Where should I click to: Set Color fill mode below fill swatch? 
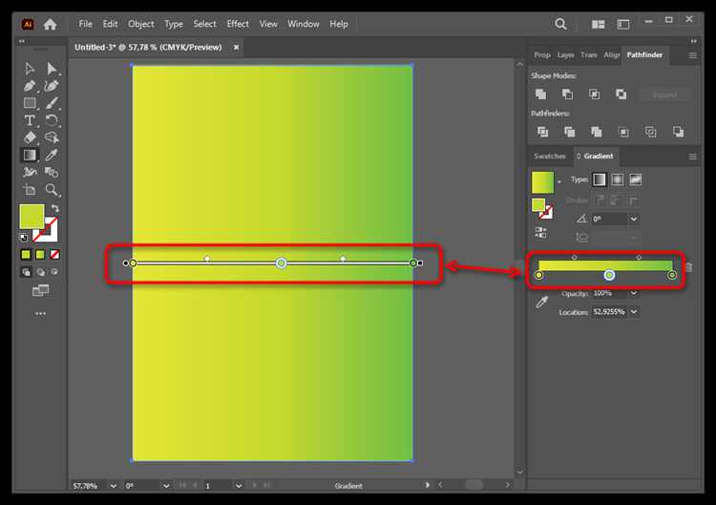click(x=26, y=254)
